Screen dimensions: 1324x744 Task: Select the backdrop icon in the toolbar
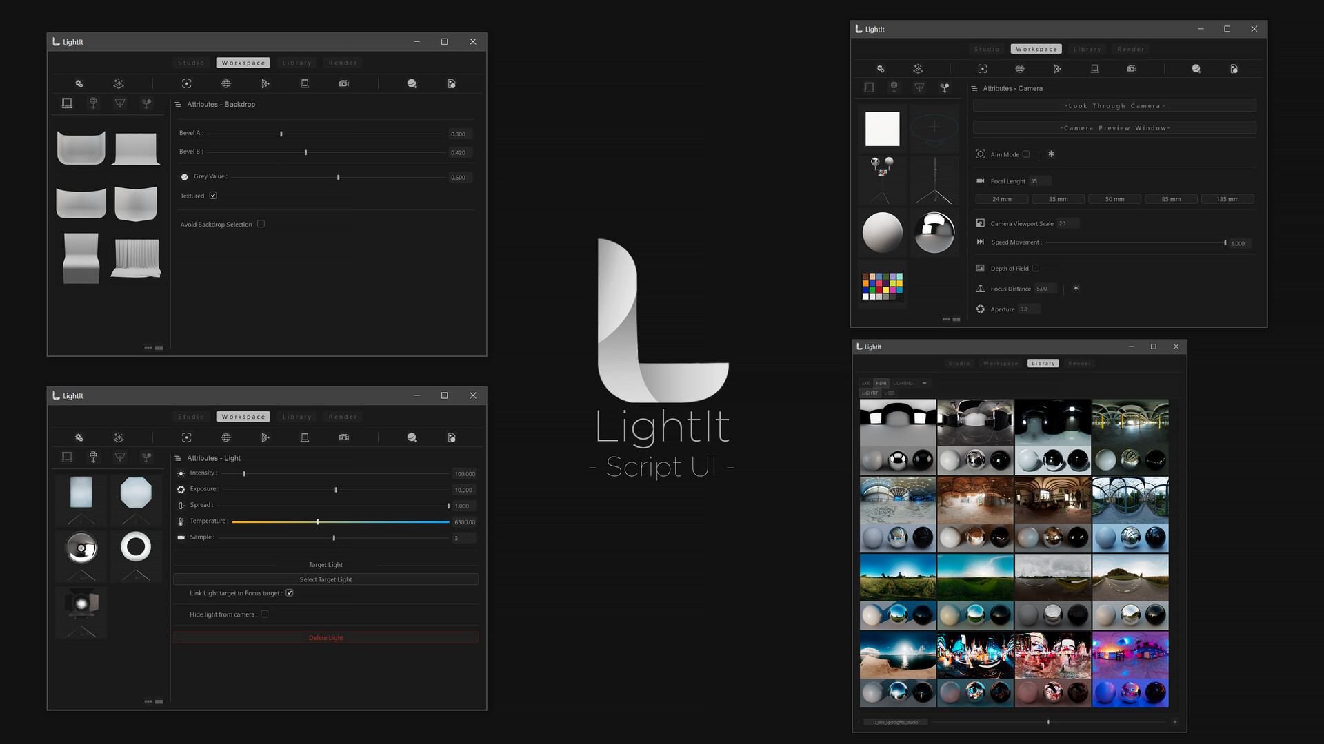(x=305, y=83)
